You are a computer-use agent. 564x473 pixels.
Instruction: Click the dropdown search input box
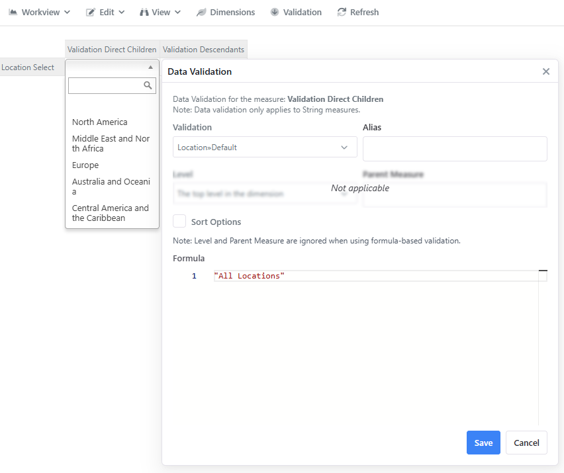pos(113,85)
